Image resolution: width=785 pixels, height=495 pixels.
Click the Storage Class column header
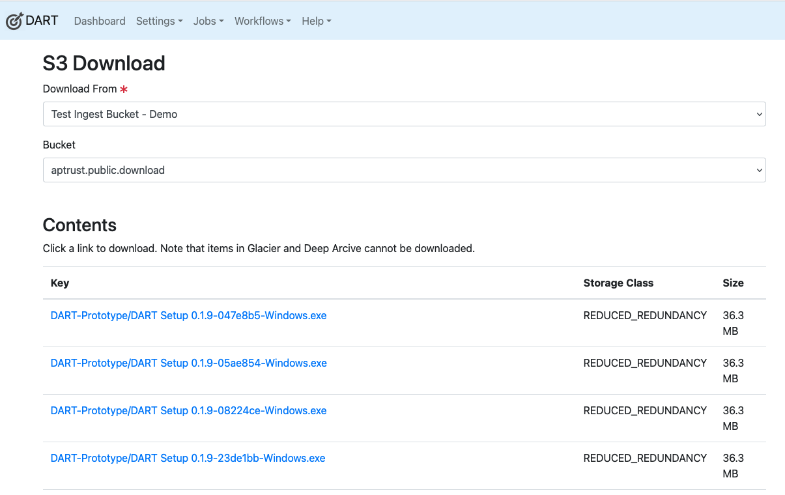click(x=618, y=283)
